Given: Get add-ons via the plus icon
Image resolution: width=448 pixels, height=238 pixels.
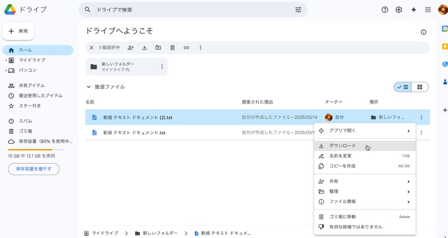Looking at the screenshot, I should [x=445, y=110].
